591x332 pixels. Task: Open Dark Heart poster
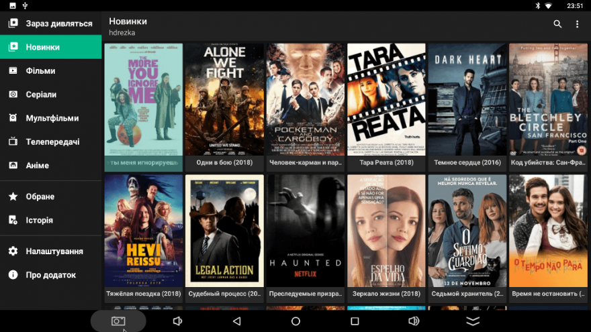(467, 99)
